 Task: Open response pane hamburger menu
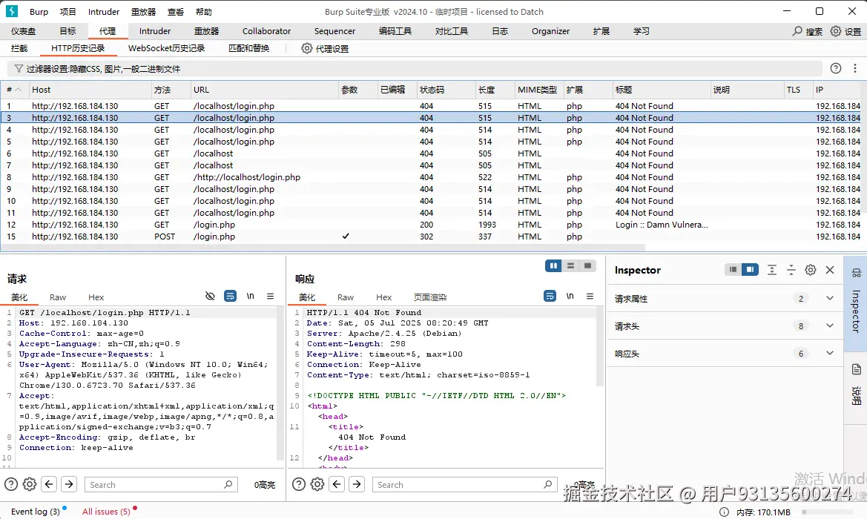point(590,297)
